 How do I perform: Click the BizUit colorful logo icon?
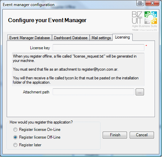[x=151, y=17]
